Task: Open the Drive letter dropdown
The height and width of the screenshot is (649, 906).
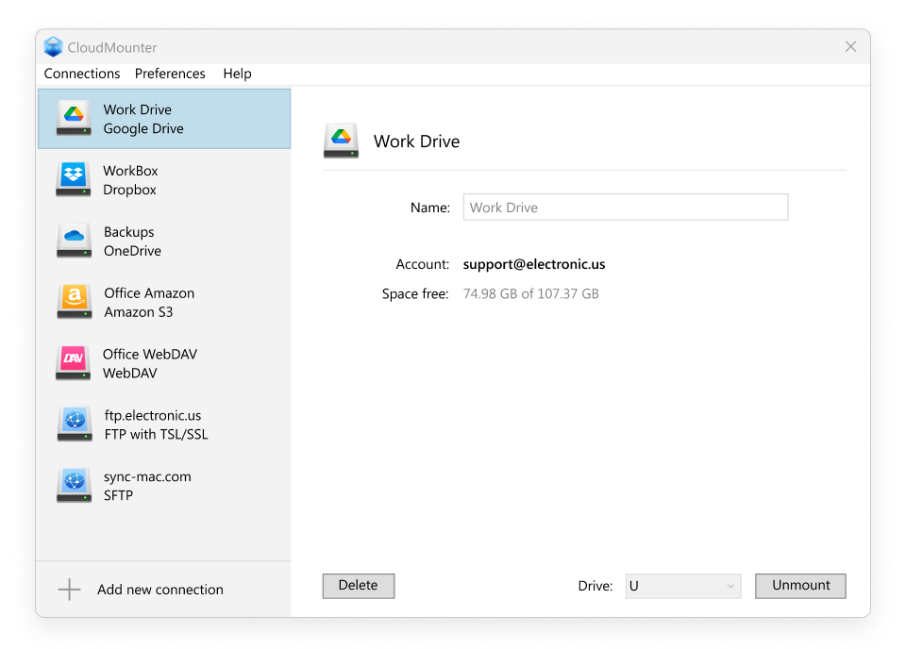Action: (x=682, y=586)
